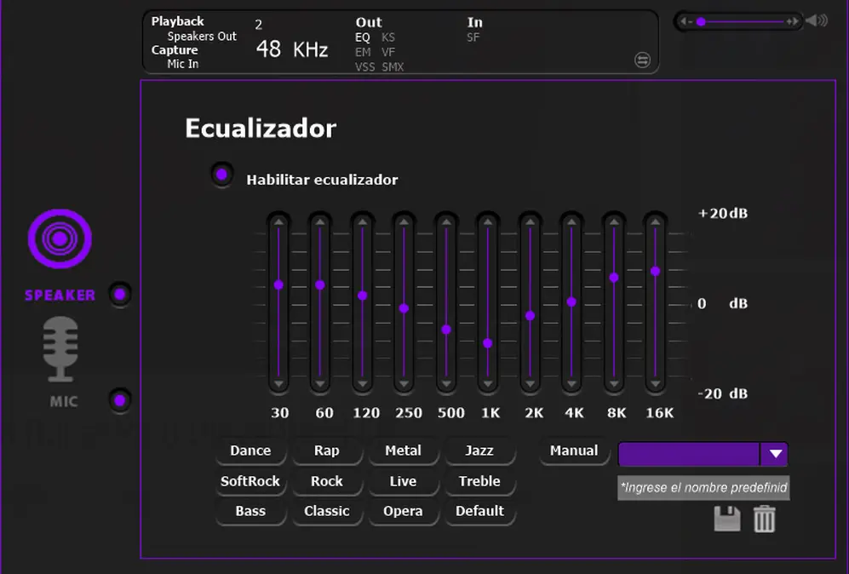The width and height of the screenshot is (849, 574).
Task: Click the 250 Hz equalizer slider knob
Action: (404, 308)
